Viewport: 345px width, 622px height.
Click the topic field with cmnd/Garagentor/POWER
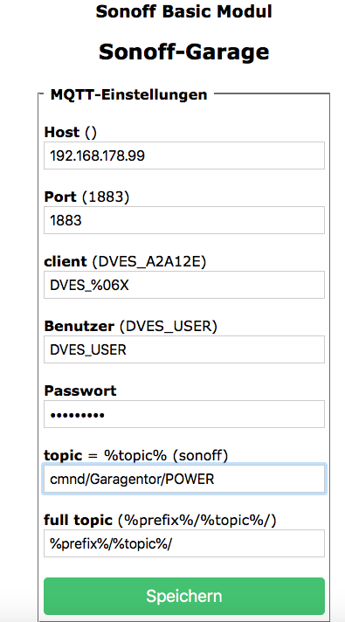tap(184, 479)
